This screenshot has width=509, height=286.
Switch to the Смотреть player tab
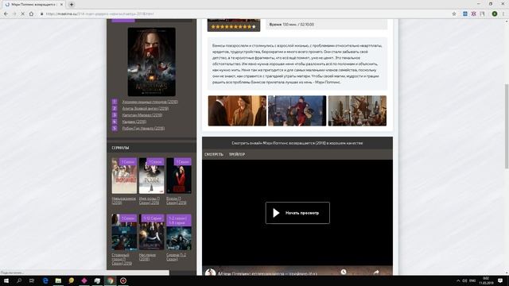214,154
